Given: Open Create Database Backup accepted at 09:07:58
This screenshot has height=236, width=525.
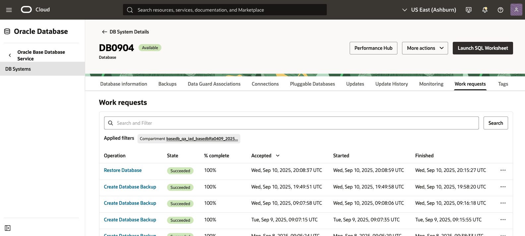Looking at the screenshot, I should (130, 203).
